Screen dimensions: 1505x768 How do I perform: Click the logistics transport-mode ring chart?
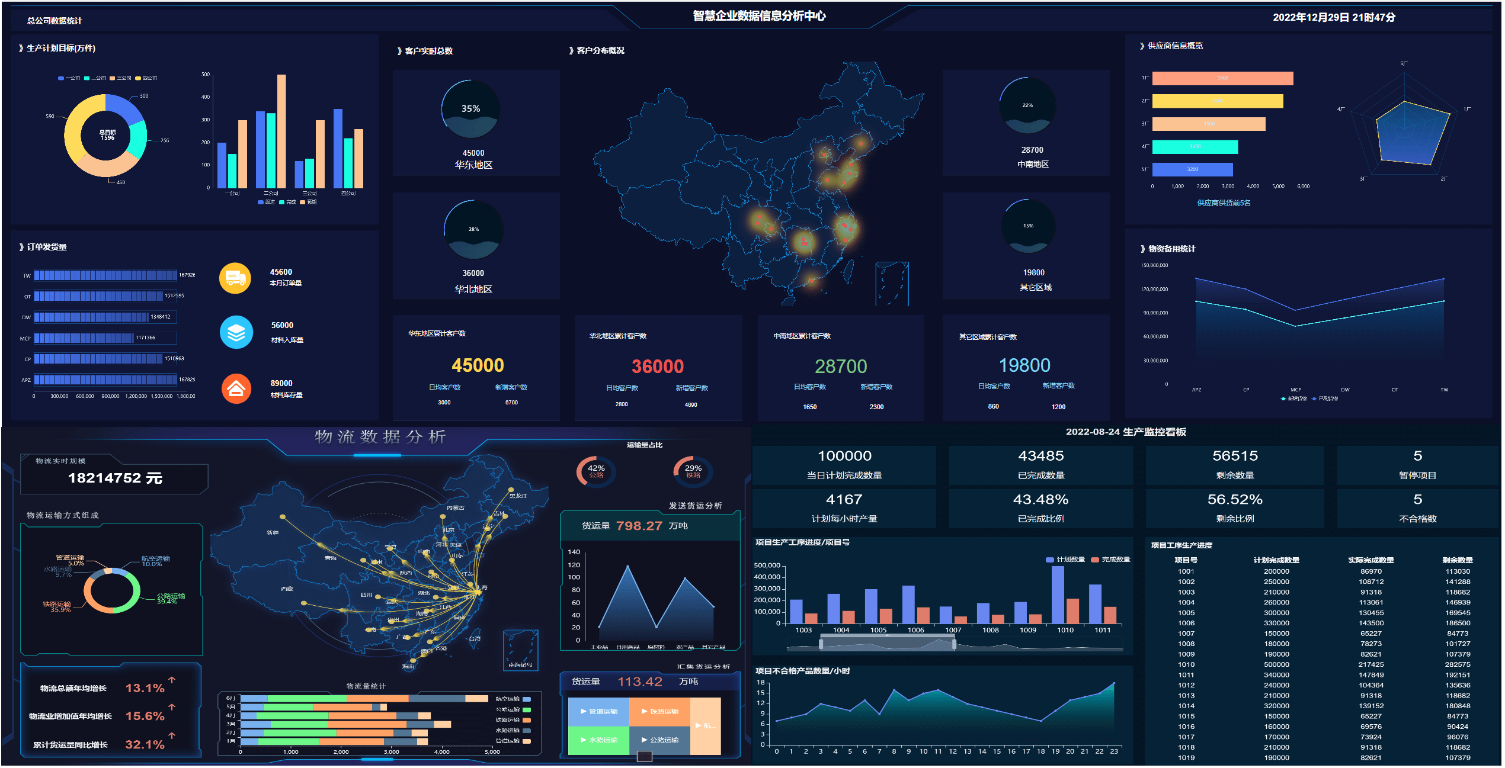(x=112, y=590)
